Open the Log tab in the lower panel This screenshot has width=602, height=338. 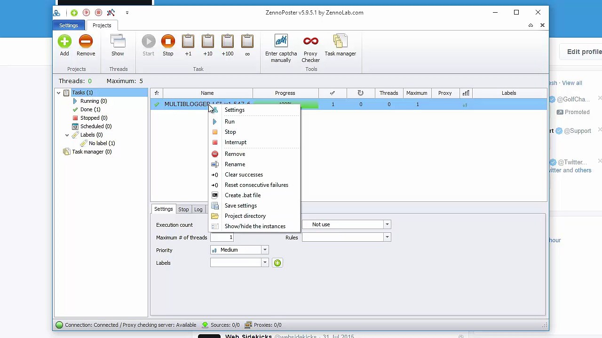click(198, 209)
